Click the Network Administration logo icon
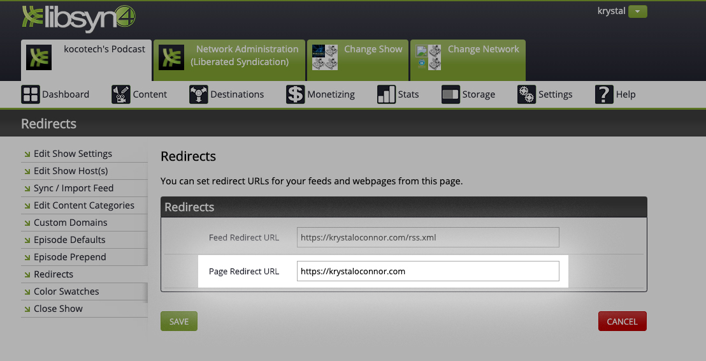The height and width of the screenshot is (361, 706). (x=171, y=57)
